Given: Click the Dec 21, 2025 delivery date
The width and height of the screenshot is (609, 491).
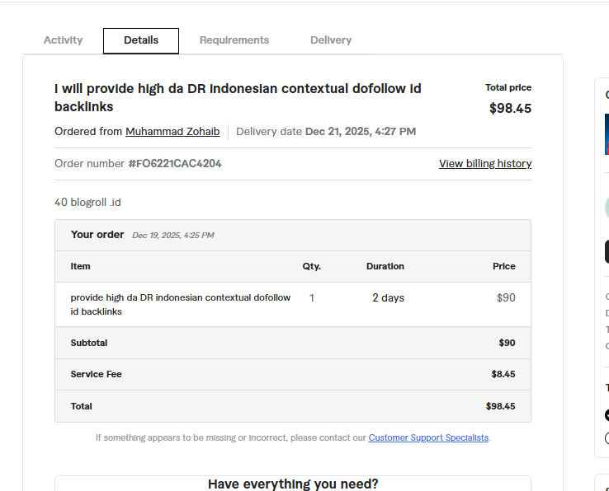Looking at the screenshot, I should 360,132.
